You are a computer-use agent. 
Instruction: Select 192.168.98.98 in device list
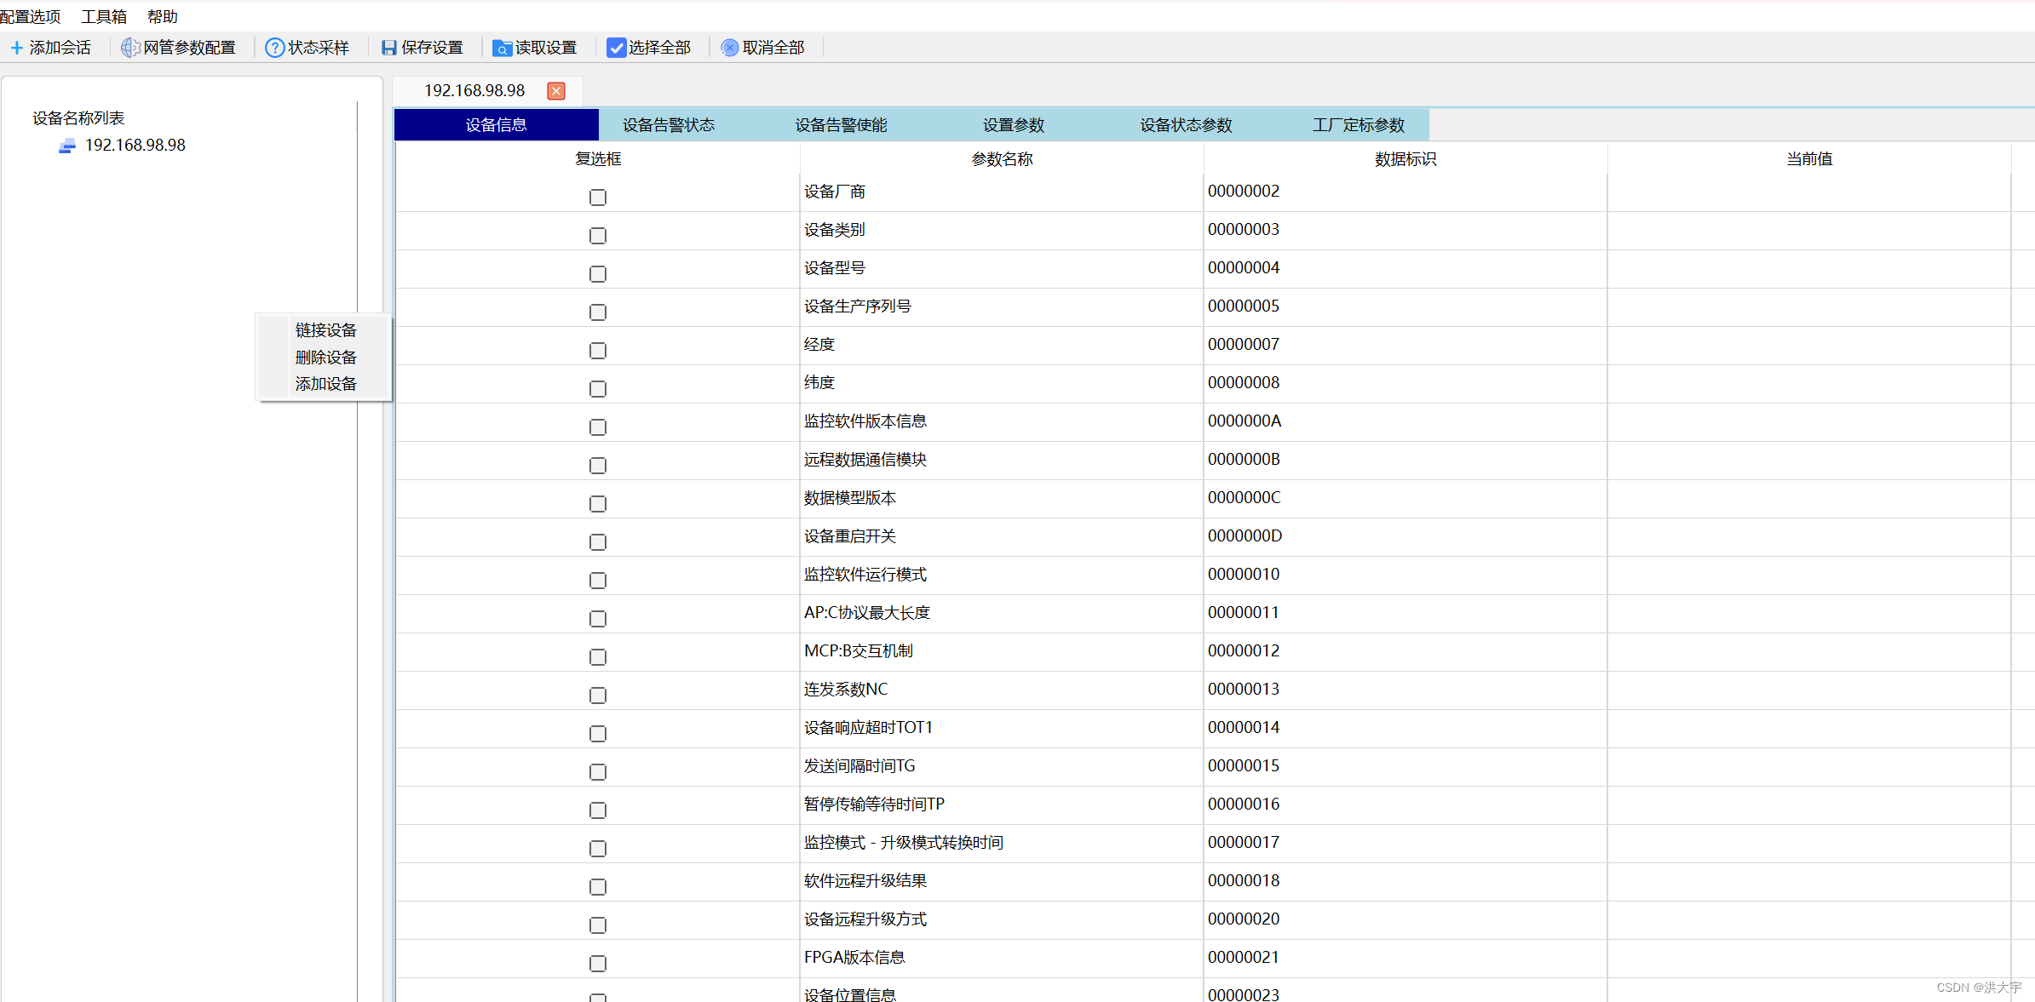click(x=135, y=146)
